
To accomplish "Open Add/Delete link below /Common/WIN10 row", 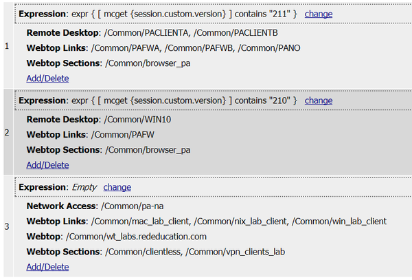I will click(x=47, y=165).
